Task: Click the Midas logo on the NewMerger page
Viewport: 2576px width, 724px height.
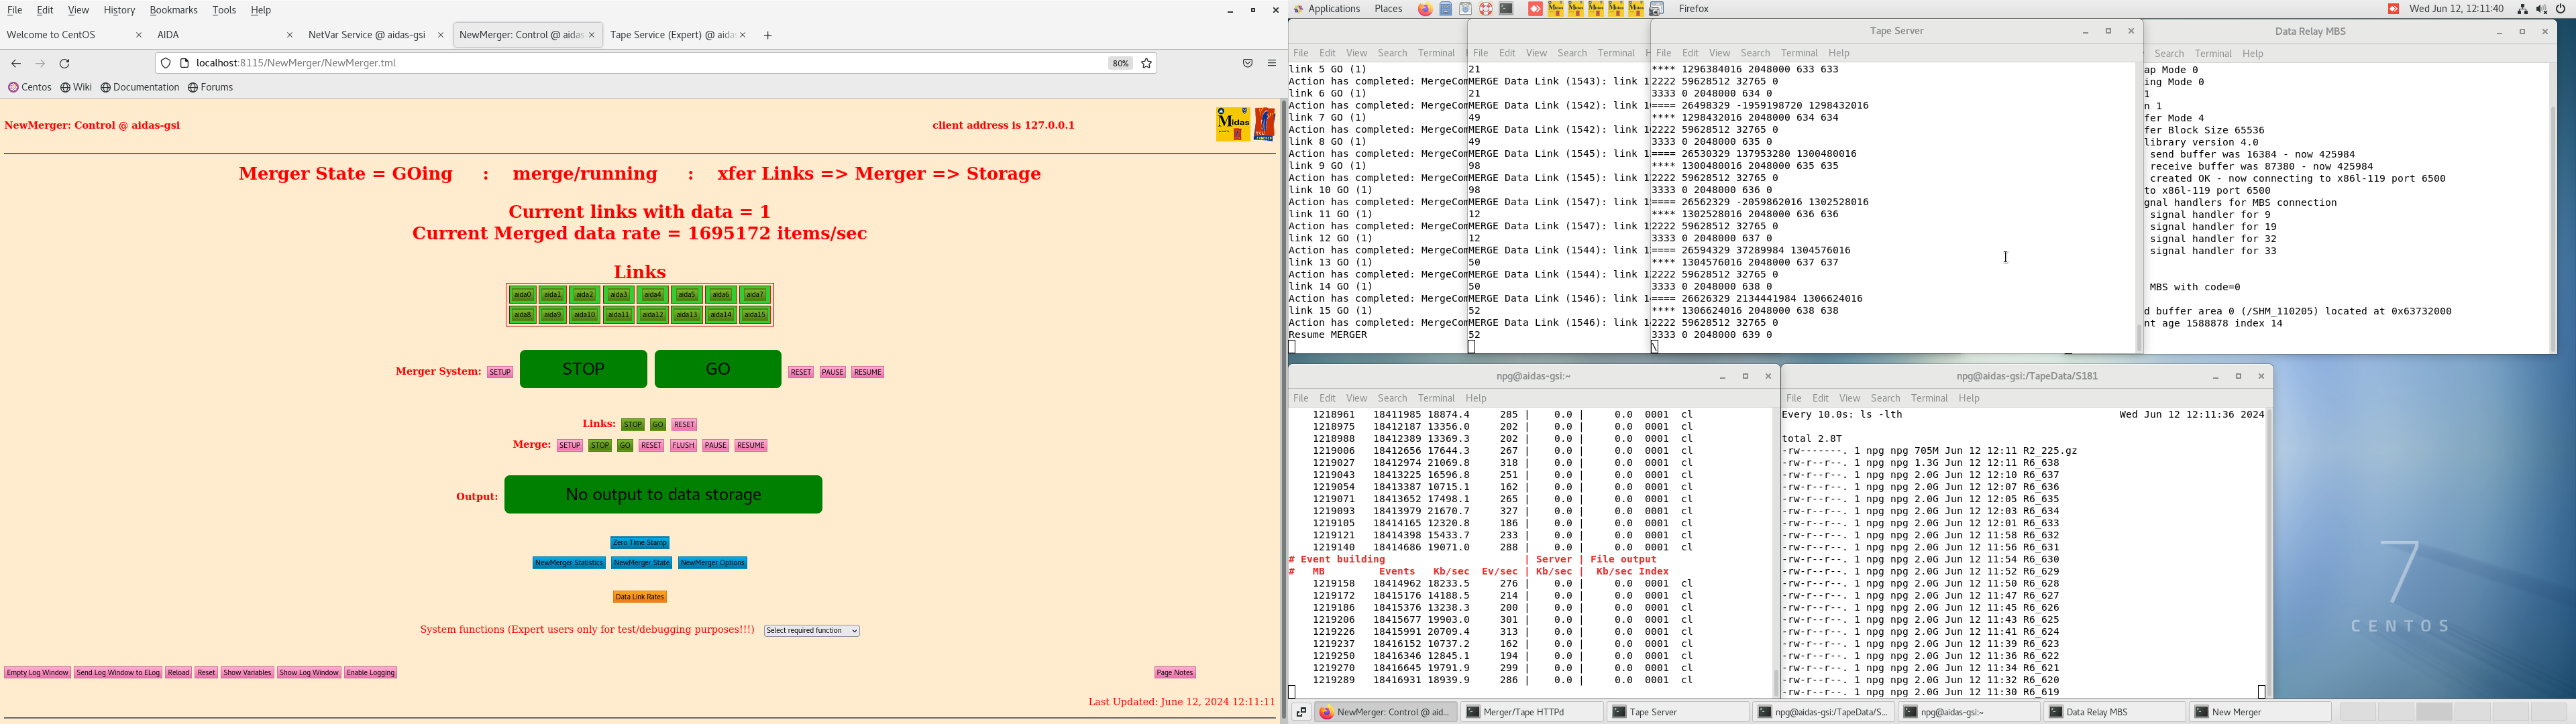Action: 1234,124
